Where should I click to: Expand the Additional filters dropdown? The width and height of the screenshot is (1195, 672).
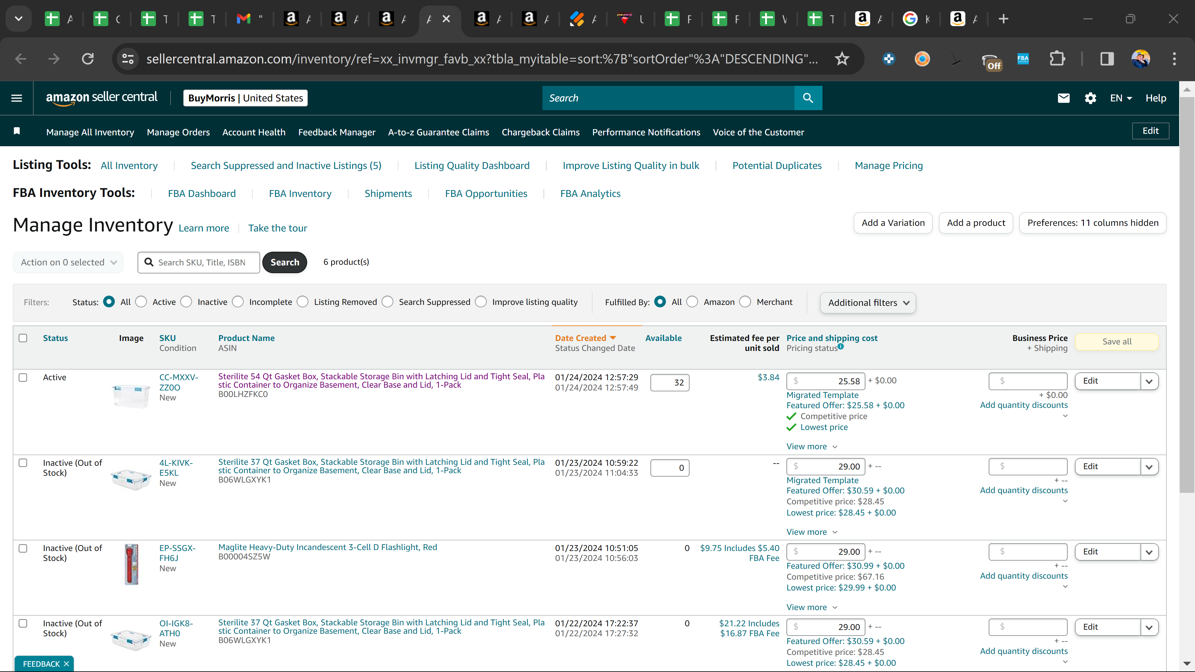pyautogui.click(x=868, y=302)
